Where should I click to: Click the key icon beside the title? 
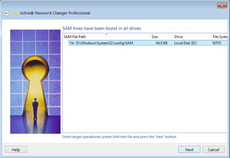[x=15, y=13]
